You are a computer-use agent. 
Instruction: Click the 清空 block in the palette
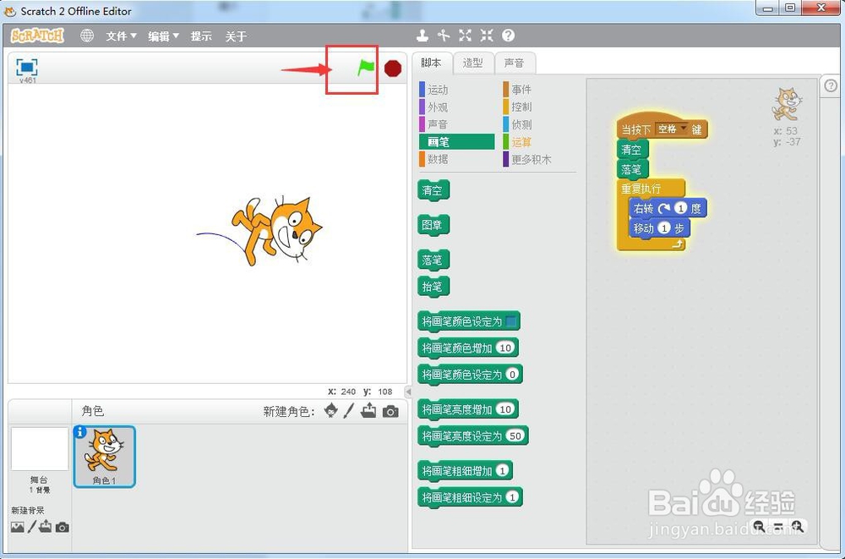click(433, 190)
